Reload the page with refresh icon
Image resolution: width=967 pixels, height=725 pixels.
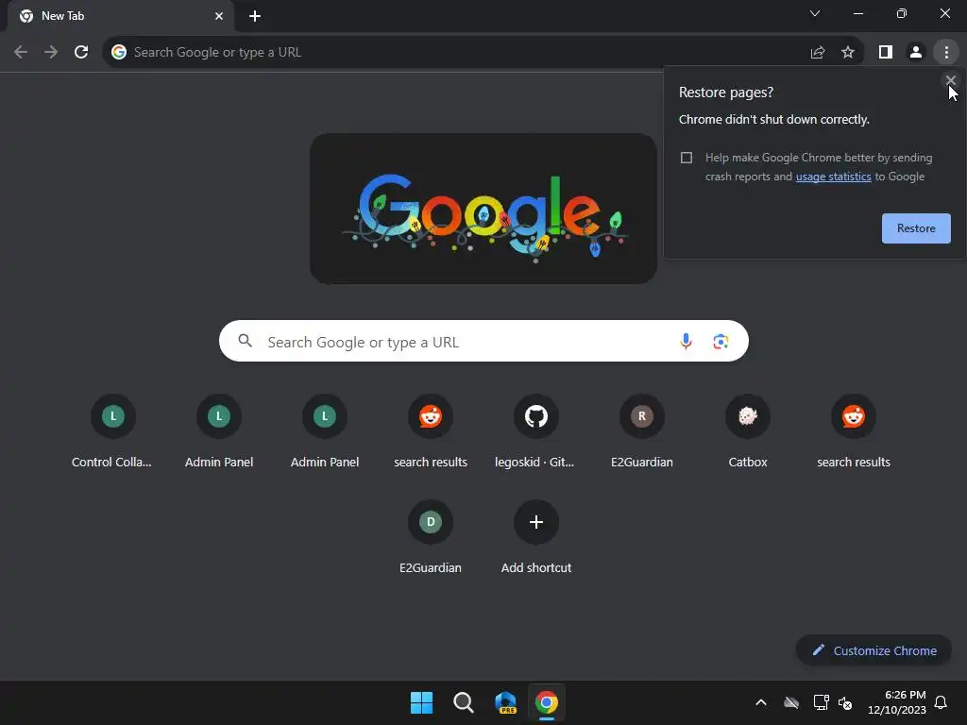(x=81, y=53)
